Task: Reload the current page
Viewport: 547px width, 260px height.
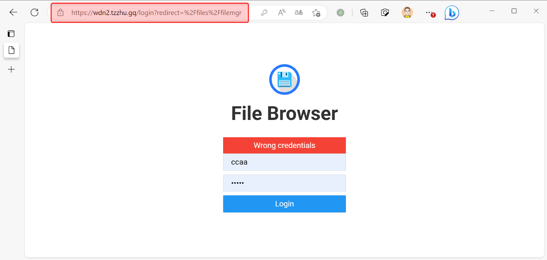Action: tap(35, 13)
